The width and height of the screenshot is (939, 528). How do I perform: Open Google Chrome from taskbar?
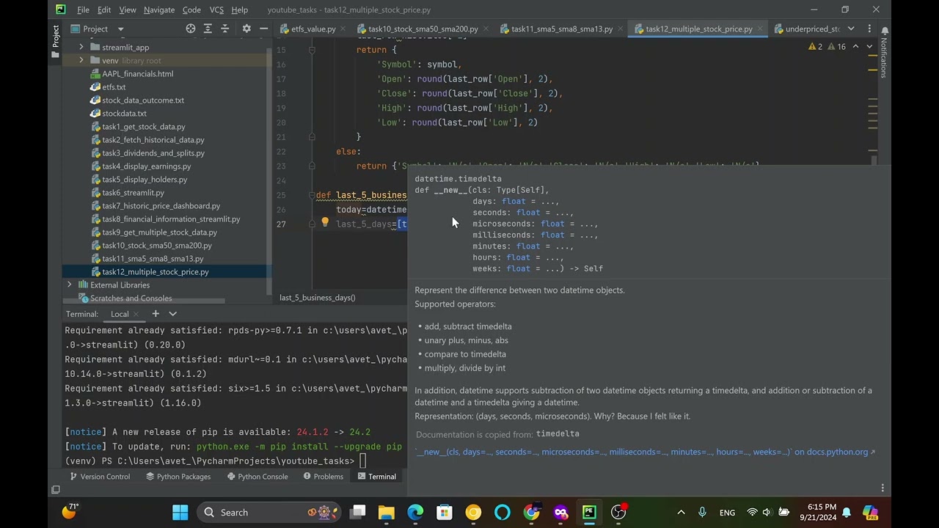point(531,512)
